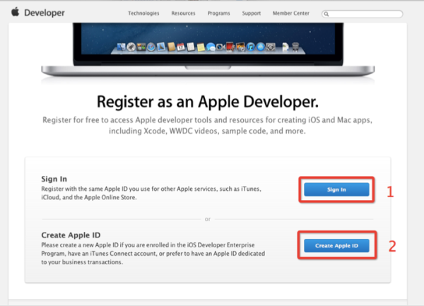Click the Mail stamp icon in the dock image
The height and width of the screenshot is (306, 424).
161,47
